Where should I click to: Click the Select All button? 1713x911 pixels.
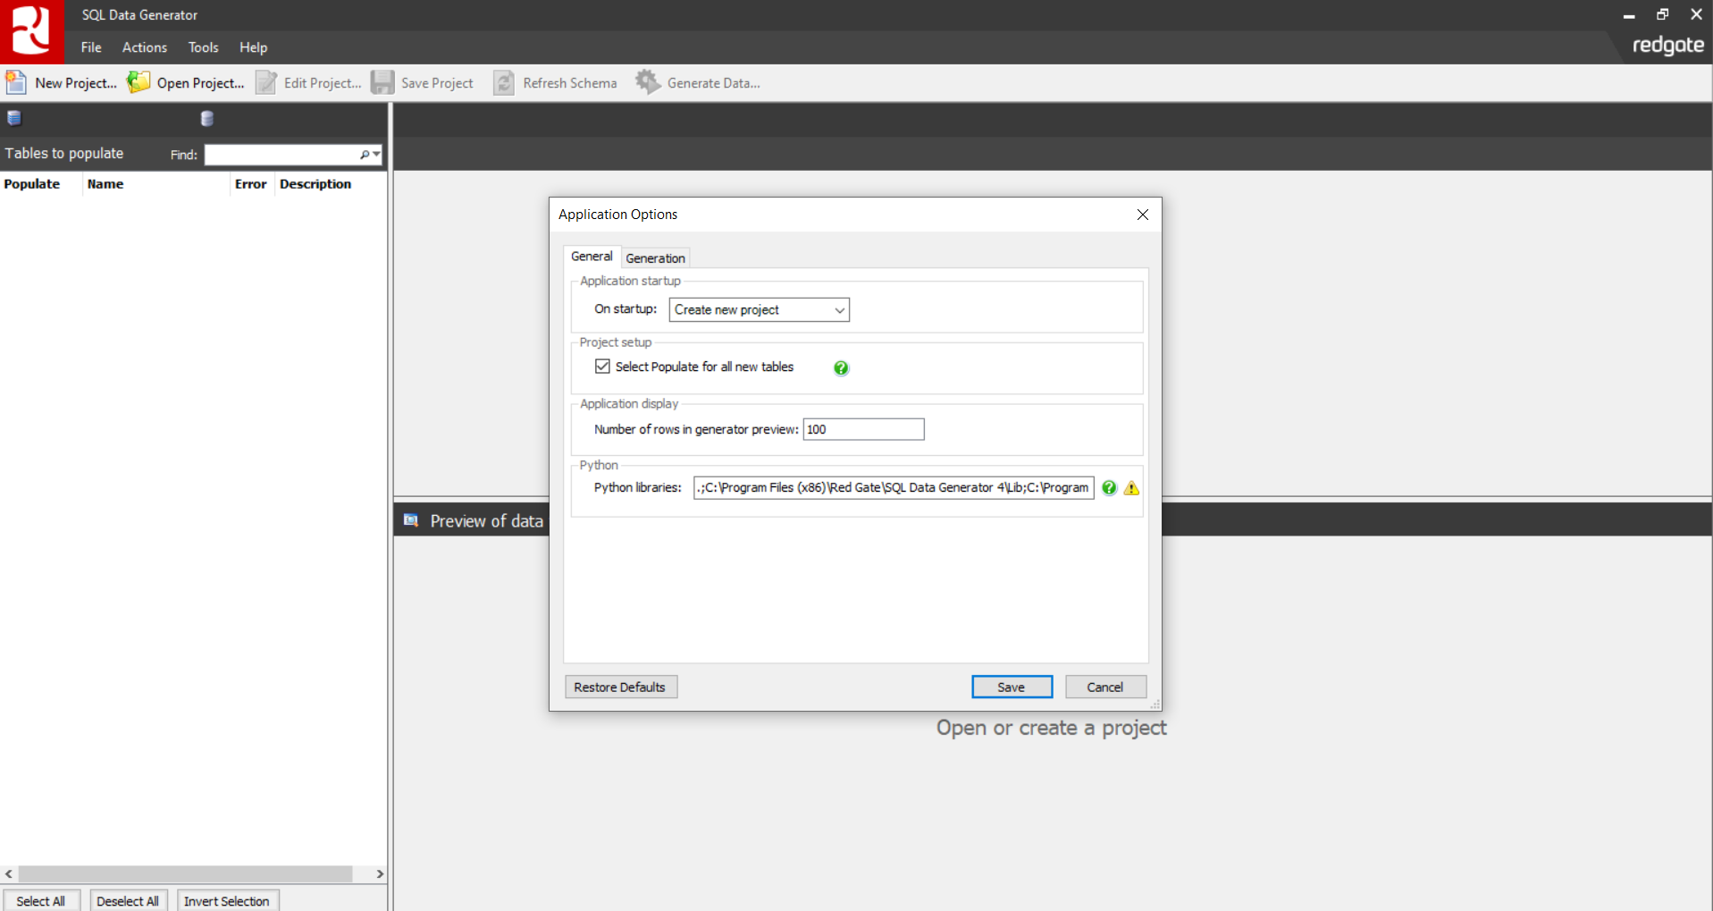(41, 900)
